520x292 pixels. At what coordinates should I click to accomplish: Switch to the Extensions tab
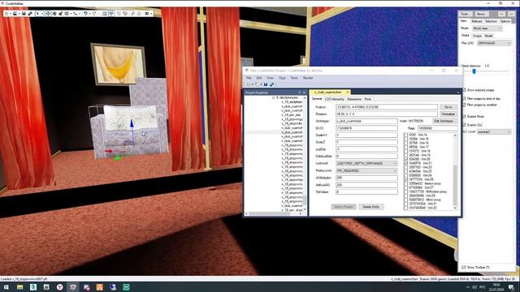[354, 99]
